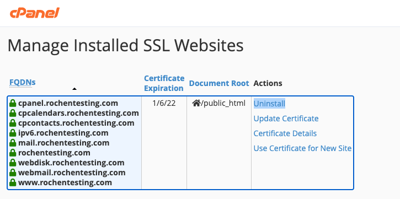Click the Manage Installed SSL Websites heading
The image size is (400, 199).
coord(125,46)
